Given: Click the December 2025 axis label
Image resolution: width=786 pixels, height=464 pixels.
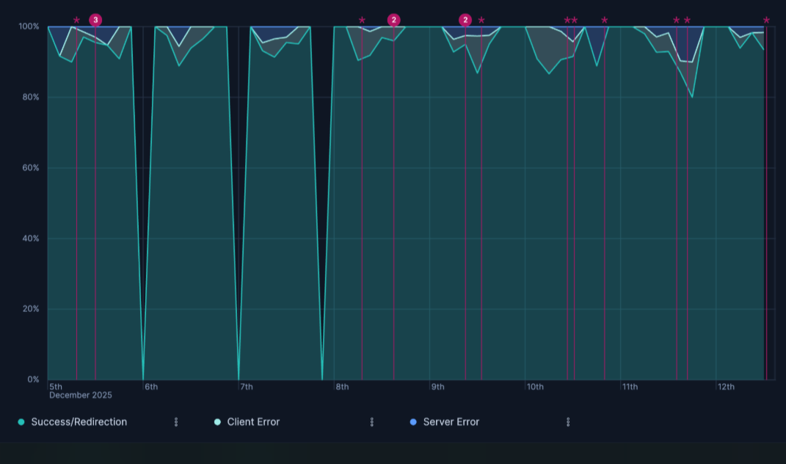Looking at the screenshot, I should [81, 394].
